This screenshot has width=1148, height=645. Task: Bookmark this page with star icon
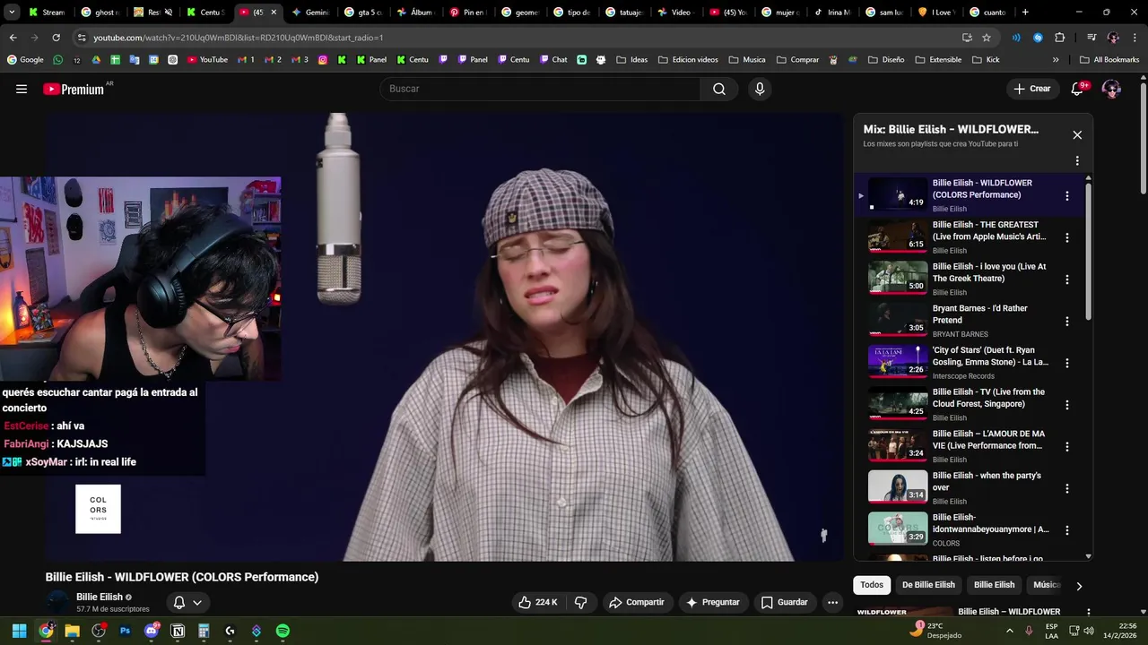click(x=987, y=38)
